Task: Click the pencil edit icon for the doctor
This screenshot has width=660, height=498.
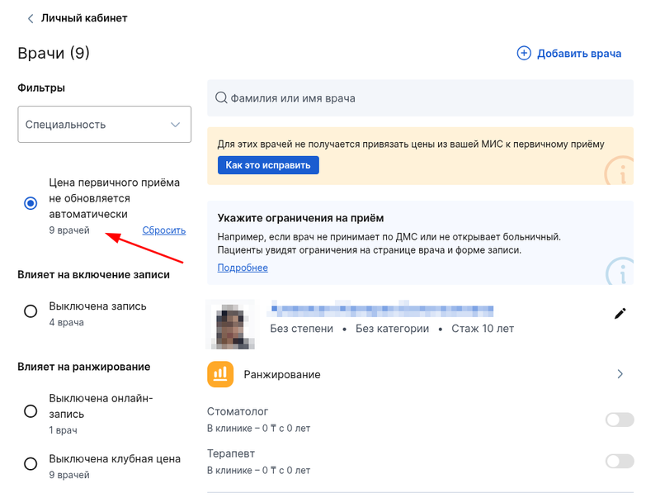Action: [620, 313]
